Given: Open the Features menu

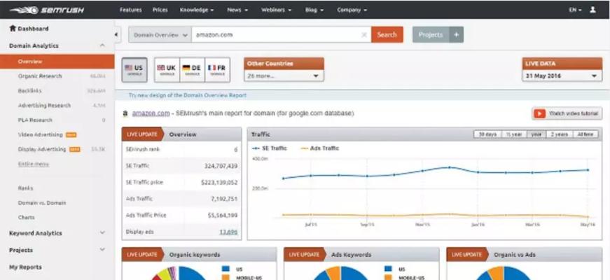Looking at the screenshot, I should [x=131, y=10].
